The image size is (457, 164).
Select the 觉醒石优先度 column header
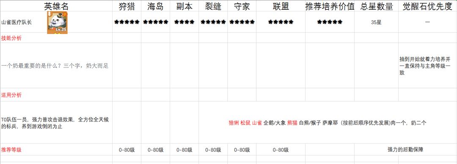tap(427, 6)
